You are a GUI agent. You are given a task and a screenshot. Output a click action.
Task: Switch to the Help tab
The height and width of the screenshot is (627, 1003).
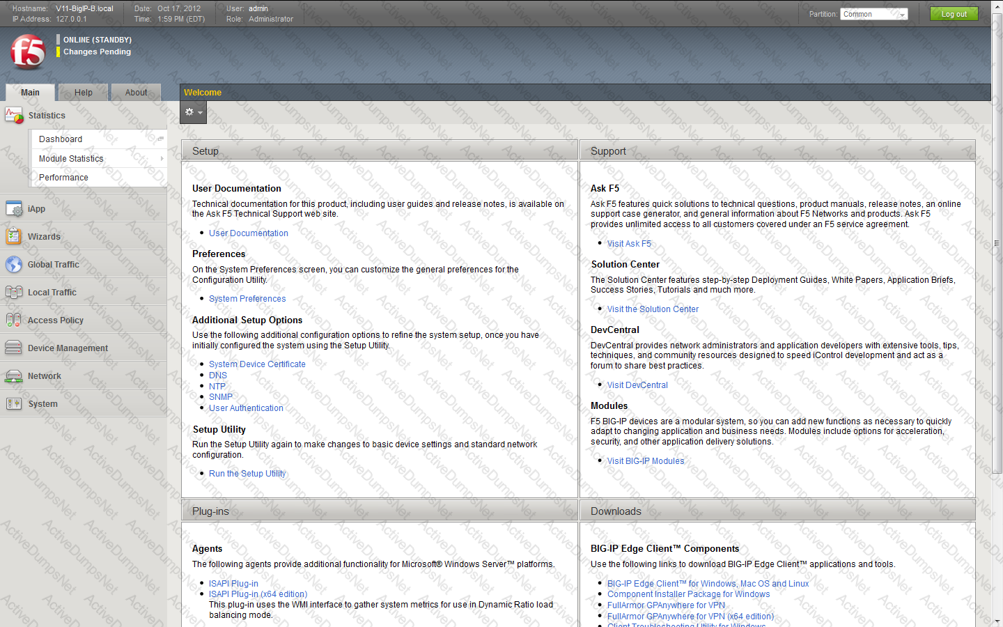click(84, 93)
